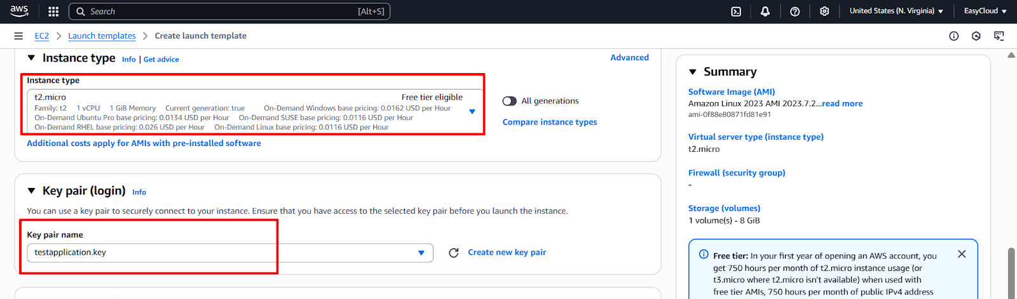
Task: Toggle the side navigation hamburger menu
Action: coord(18,36)
